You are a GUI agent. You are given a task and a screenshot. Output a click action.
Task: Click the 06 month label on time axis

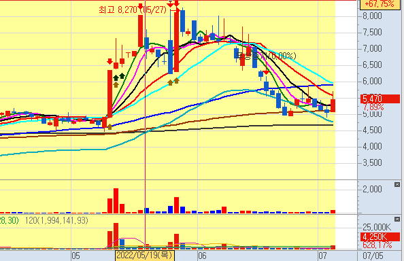coord(202,256)
